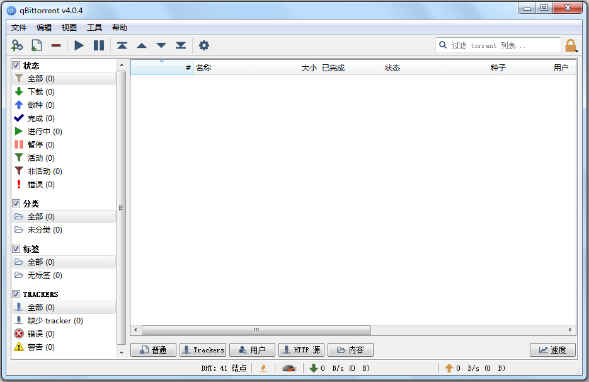
Task: Click the pause toolbar icon
Action: [99, 45]
